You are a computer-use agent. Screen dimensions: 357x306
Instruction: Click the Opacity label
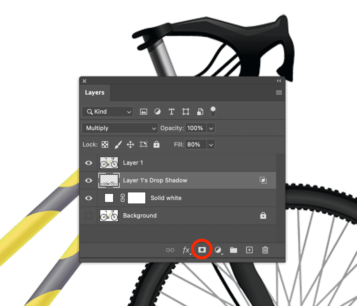point(172,128)
